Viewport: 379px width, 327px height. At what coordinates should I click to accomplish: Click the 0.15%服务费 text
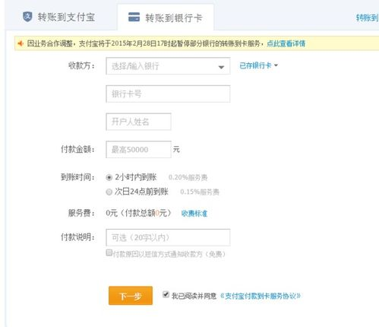point(200,192)
